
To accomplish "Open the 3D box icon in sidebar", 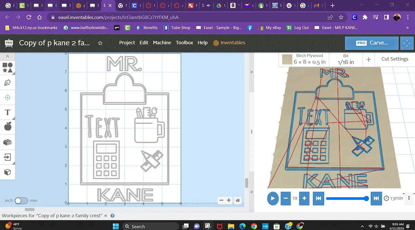I will pyautogui.click(x=8, y=172).
